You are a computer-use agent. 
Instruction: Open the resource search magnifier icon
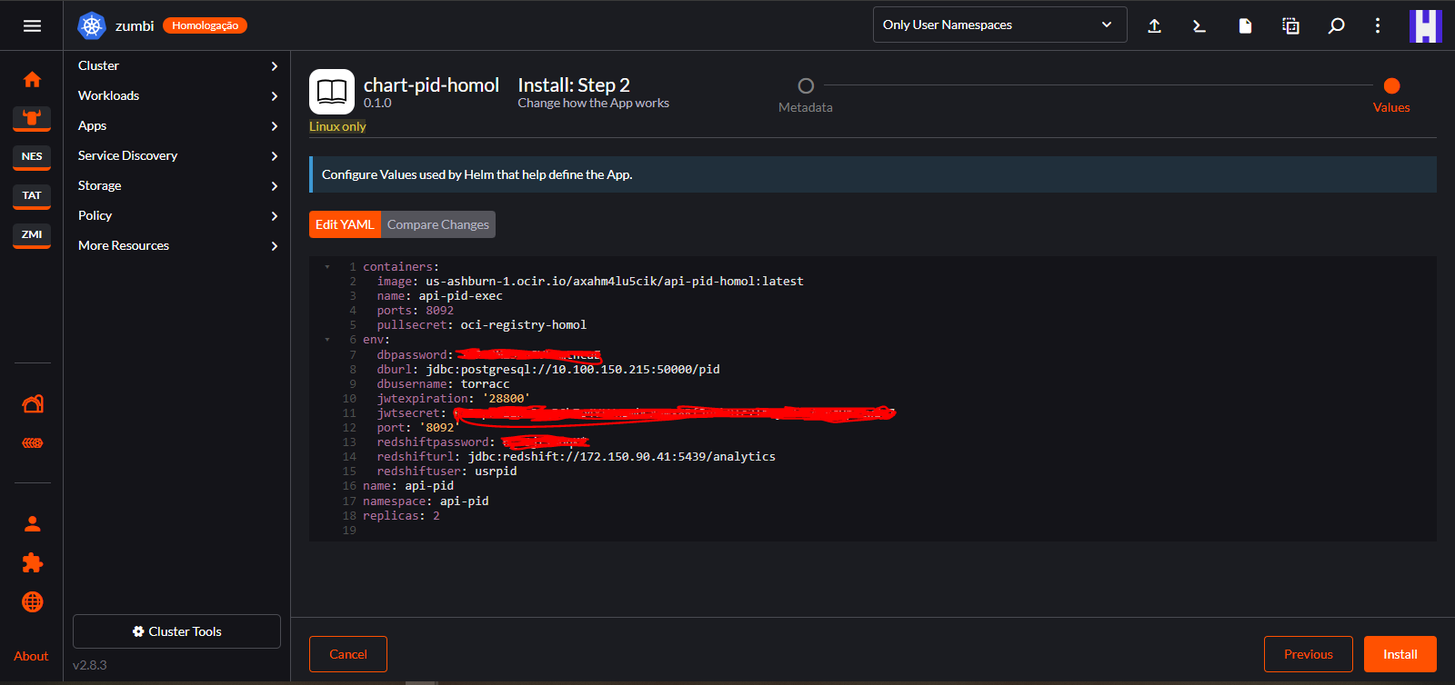(x=1336, y=25)
